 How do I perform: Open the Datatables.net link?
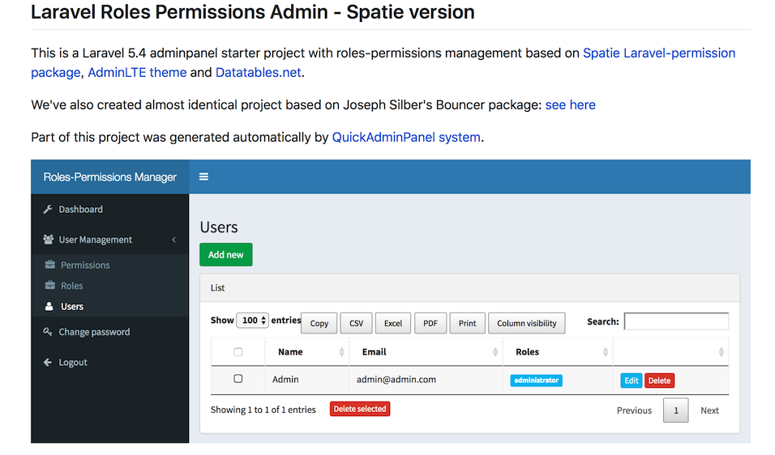click(x=258, y=73)
